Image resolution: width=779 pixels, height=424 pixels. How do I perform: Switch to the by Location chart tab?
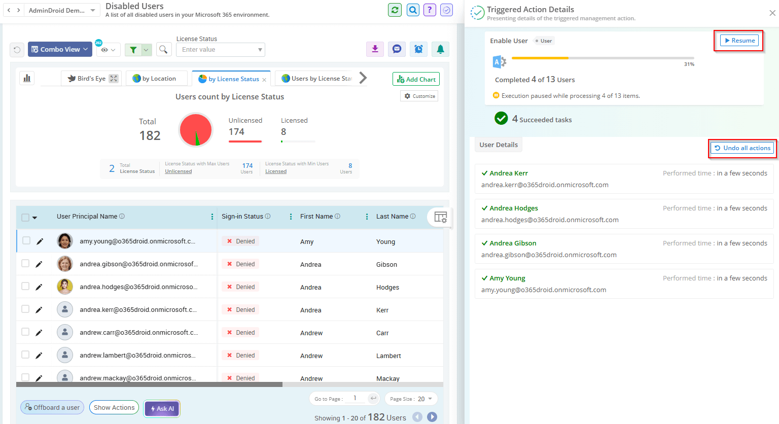click(x=157, y=78)
